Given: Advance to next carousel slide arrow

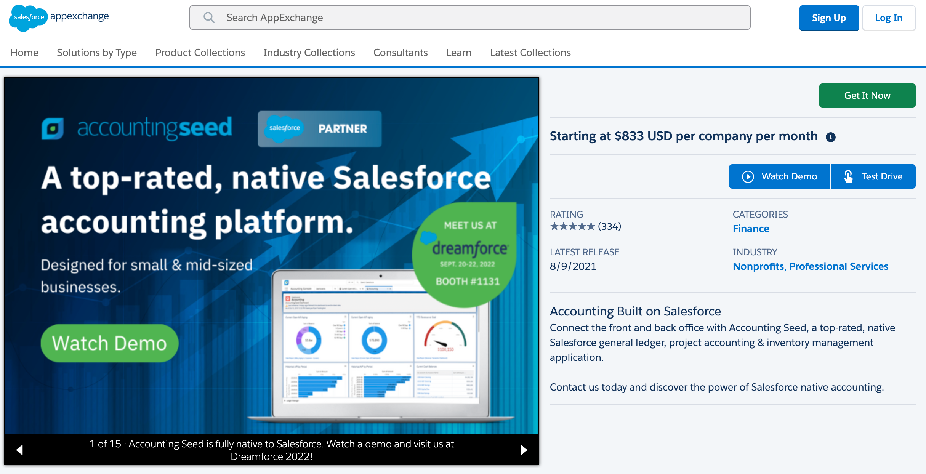Looking at the screenshot, I should 524,450.
